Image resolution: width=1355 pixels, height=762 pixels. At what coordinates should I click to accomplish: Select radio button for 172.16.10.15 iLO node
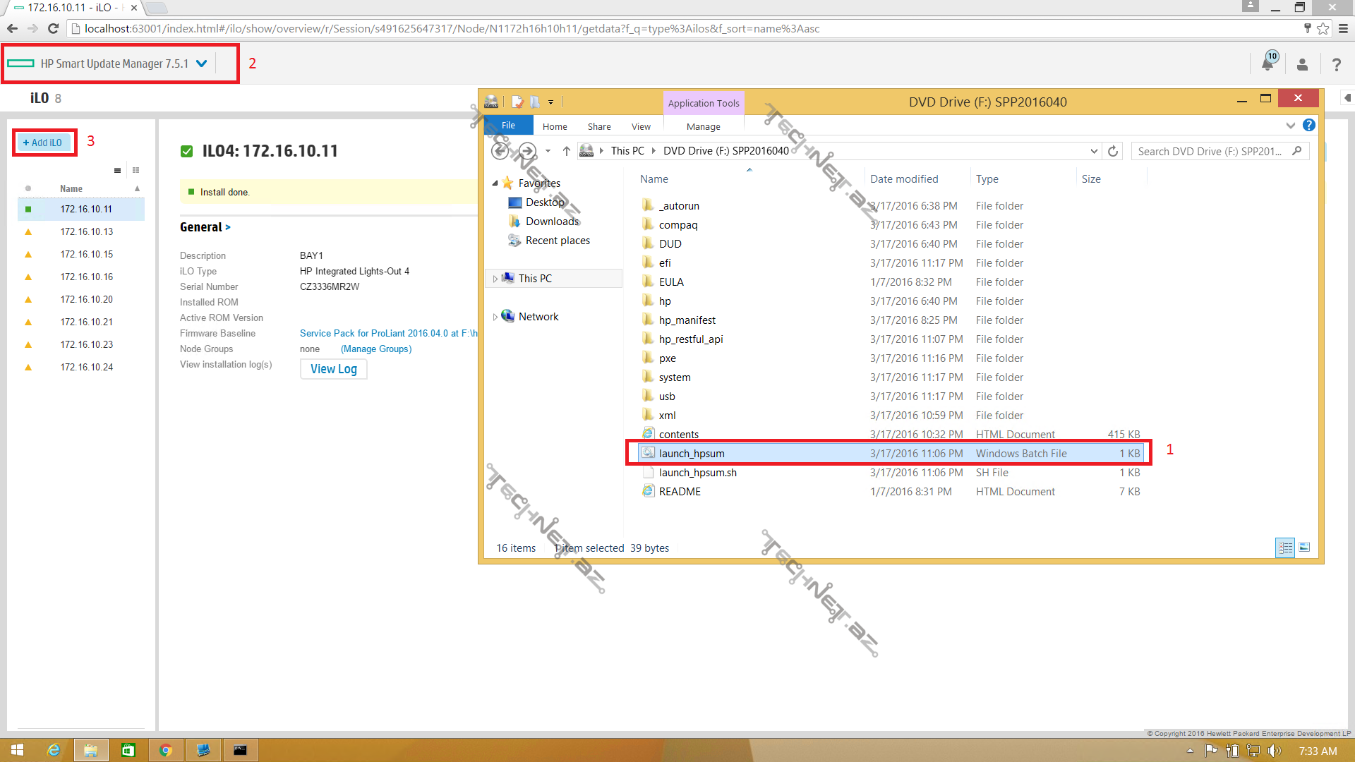pyautogui.click(x=26, y=254)
